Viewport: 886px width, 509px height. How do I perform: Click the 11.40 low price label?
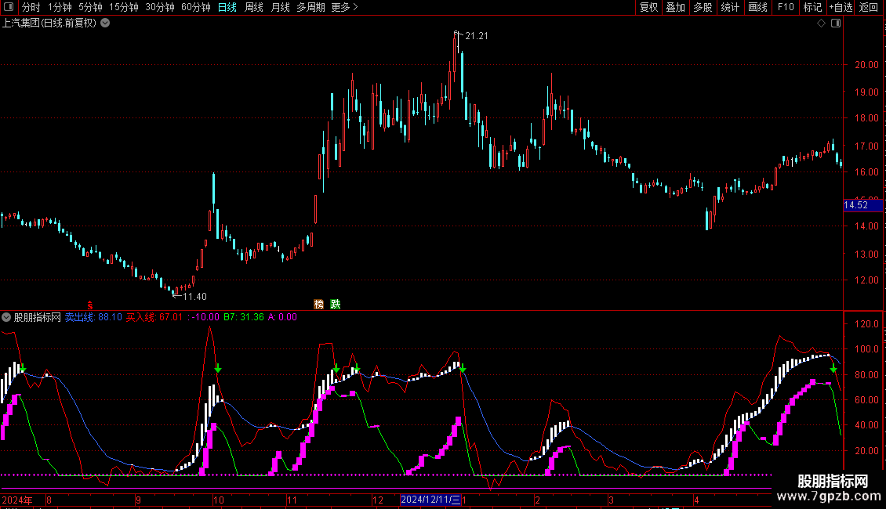pos(194,296)
